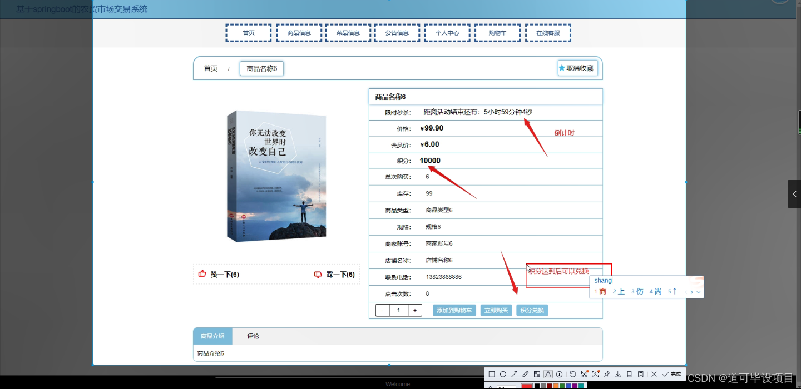Click the 立即购买 button
Viewport: 801px width, 389px height.
point(496,310)
